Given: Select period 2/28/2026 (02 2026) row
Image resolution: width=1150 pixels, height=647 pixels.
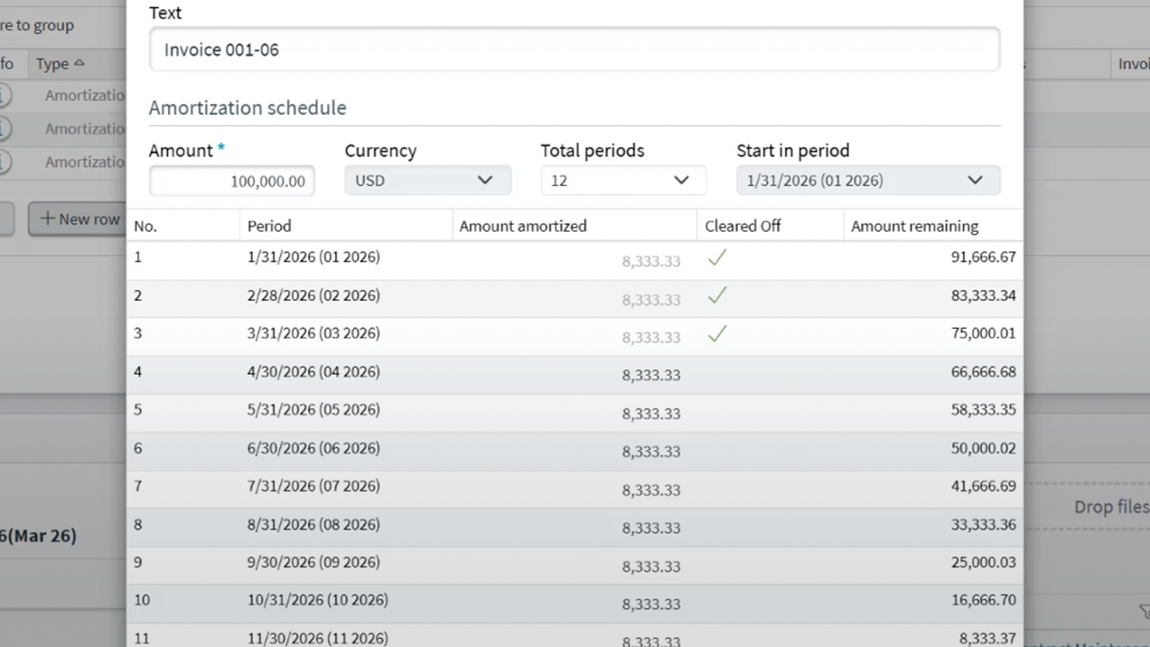Looking at the screenshot, I should pyautogui.click(x=574, y=298).
